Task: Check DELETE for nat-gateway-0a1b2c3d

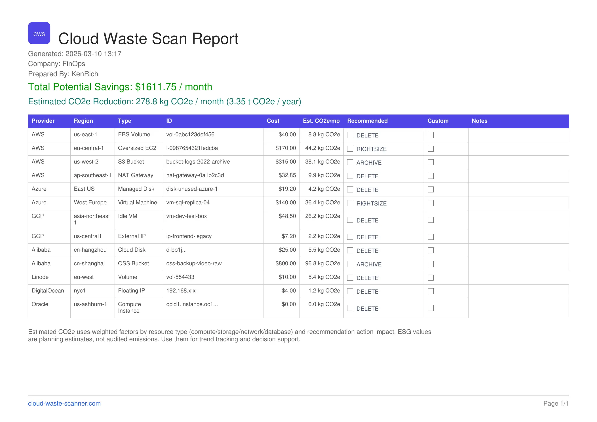Action: tap(350, 176)
